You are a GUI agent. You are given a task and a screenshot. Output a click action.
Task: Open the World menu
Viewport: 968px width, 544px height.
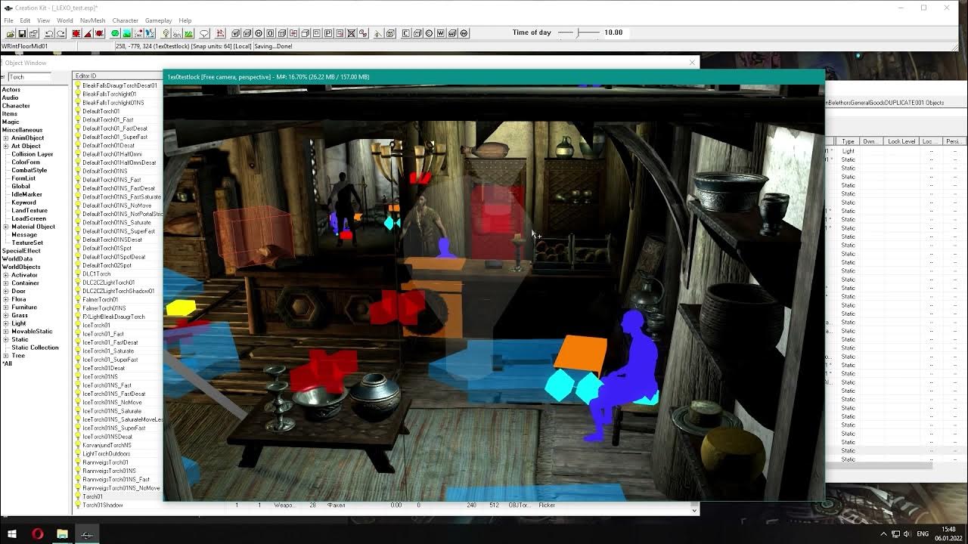coord(65,20)
